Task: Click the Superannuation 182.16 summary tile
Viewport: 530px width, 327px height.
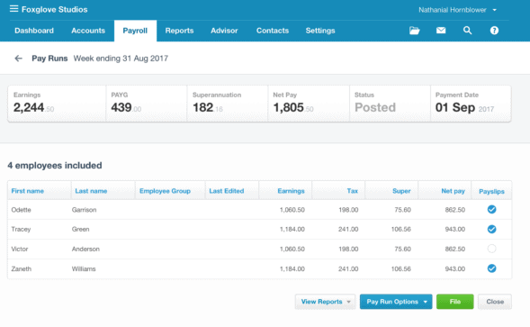Action: click(228, 104)
